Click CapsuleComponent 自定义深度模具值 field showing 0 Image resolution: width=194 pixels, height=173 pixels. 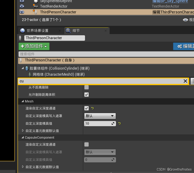click(100, 160)
